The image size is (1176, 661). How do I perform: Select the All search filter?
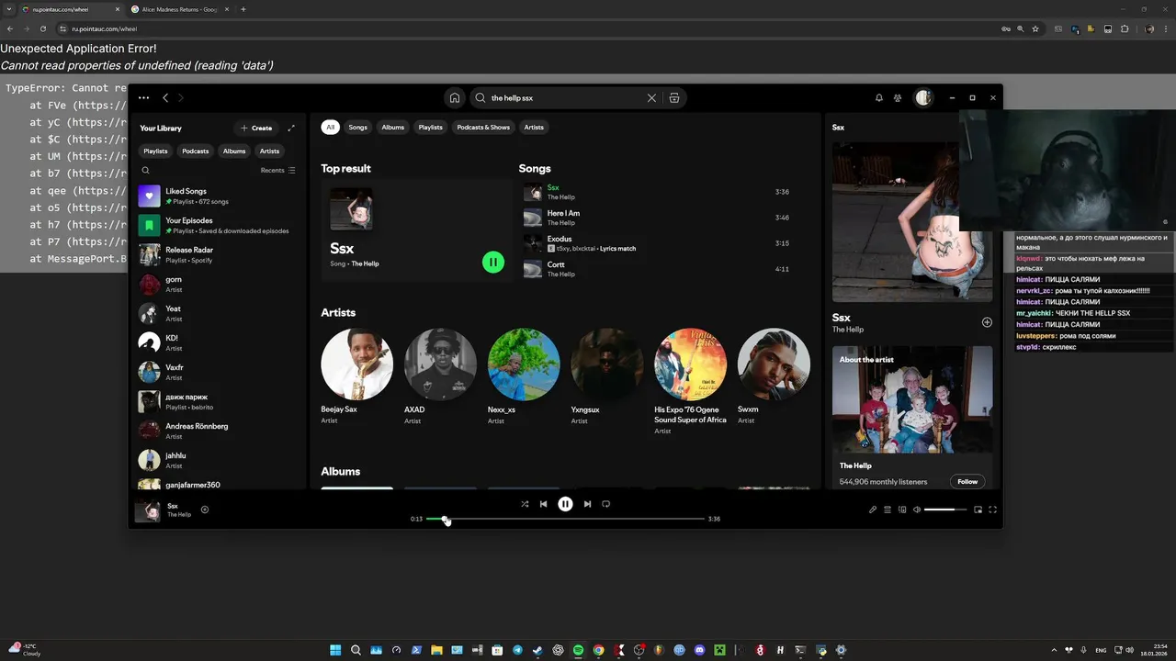coord(330,127)
